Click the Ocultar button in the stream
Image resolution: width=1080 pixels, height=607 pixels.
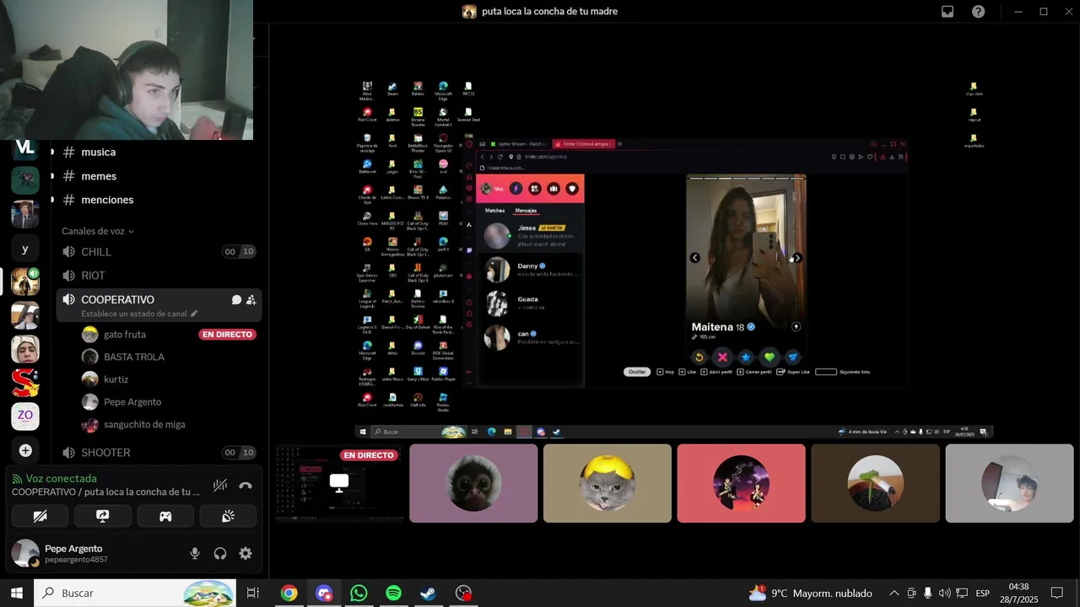tap(636, 372)
